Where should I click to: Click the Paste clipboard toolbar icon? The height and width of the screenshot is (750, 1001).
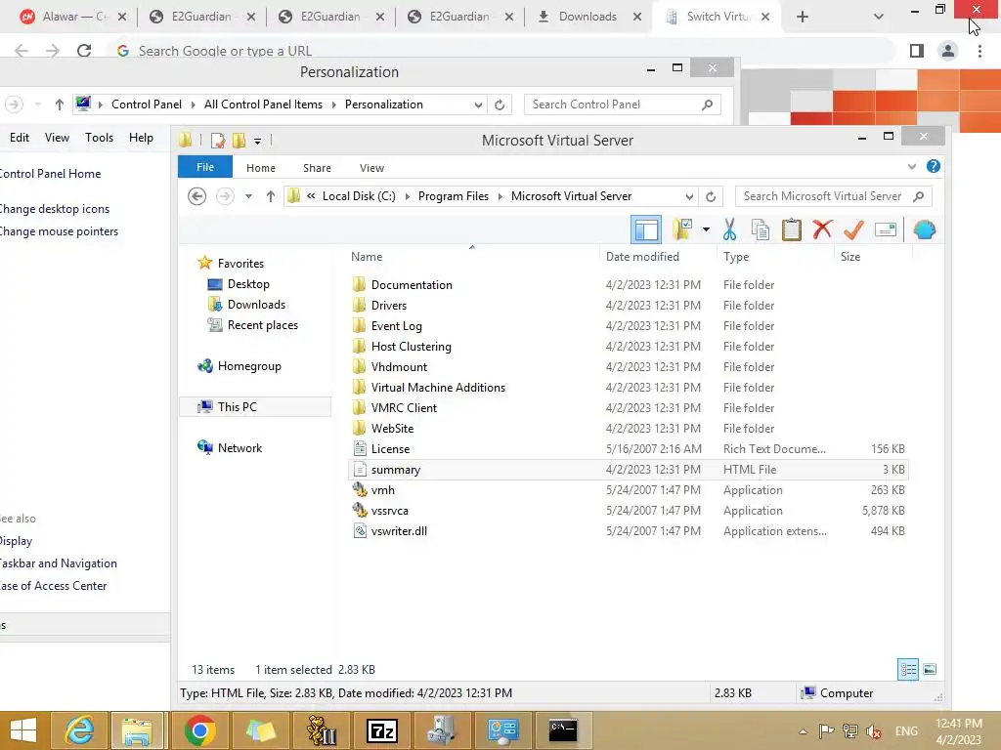click(792, 229)
